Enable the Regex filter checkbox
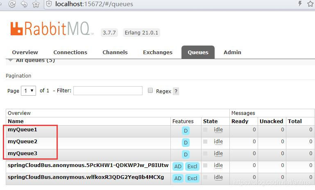The width and height of the screenshot is (315, 190). click(150, 90)
